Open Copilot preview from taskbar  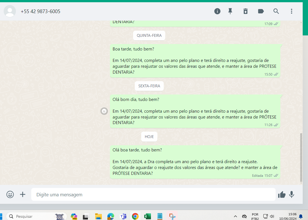(x=74, y=216)
